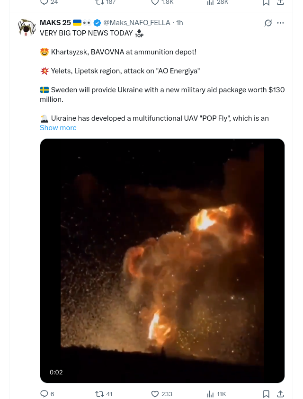
Task: Share the previous tweet above
Action: pyautogui.click(x=280, y=2)
